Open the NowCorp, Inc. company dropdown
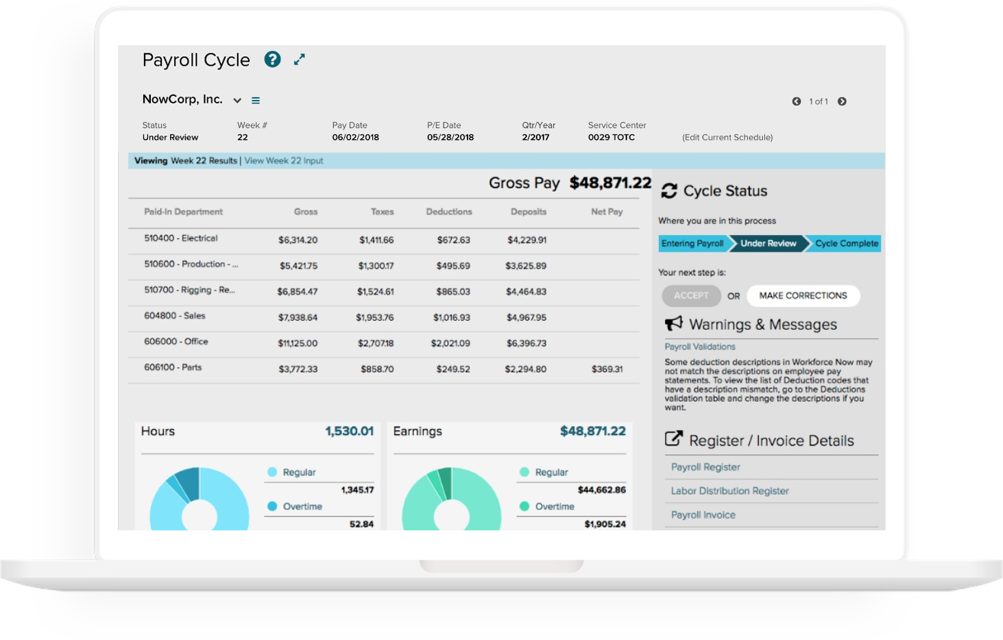Image resolution: width=1003 pixels, height=640 pixels. (x=237, y=101)
